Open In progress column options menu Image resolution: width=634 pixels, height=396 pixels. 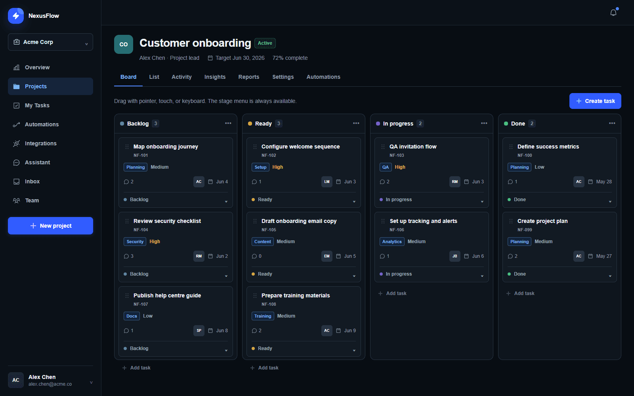[x=484, y=123]
